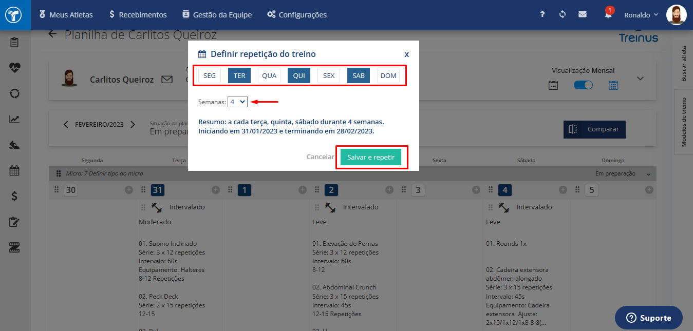The width and height of the screenshot is (693, 331).
Task: Enable the DOM day button
Action: point(388,75)
